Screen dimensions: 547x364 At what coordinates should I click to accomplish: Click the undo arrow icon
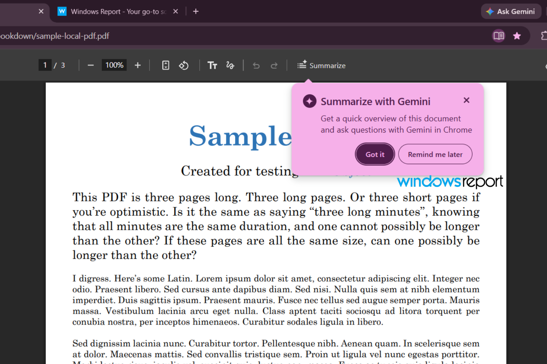[x=256, y=66]
